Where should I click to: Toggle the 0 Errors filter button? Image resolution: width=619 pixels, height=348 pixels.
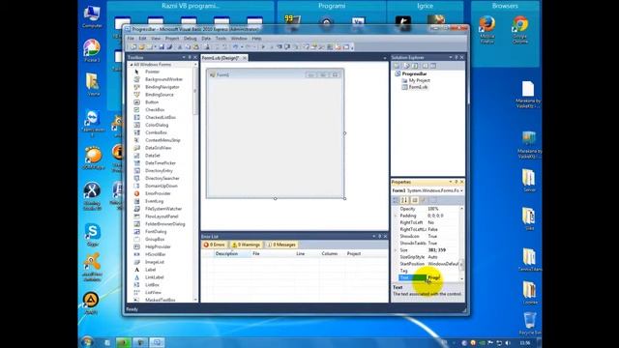click(x=214, y=245)
